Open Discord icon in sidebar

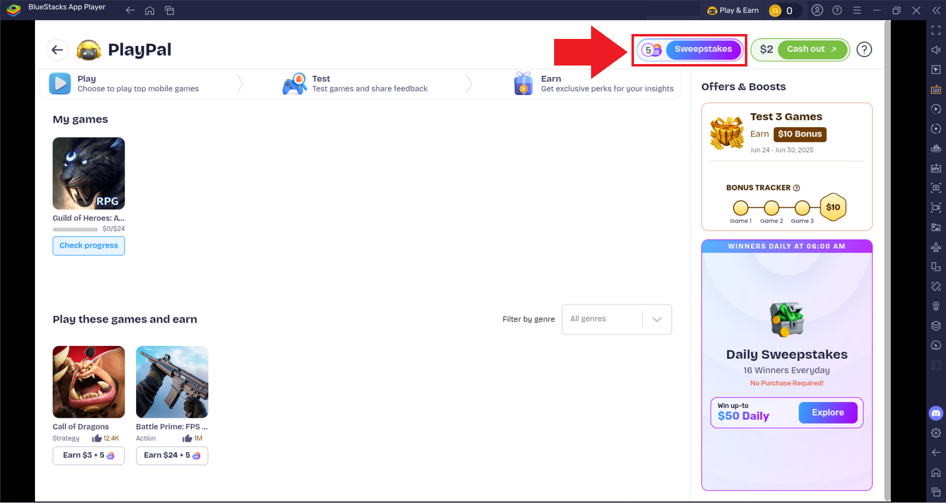(x=936, y=413)
